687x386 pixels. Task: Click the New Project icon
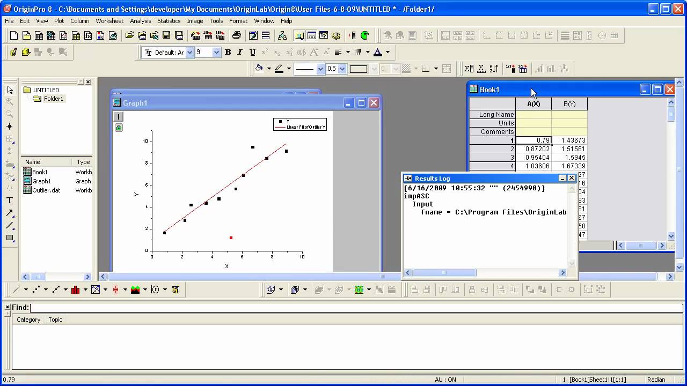pyautogui.click(x=14, y=35)
